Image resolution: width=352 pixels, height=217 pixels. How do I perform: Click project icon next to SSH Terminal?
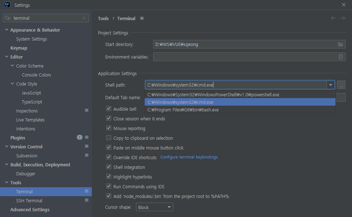pos(86,200)
